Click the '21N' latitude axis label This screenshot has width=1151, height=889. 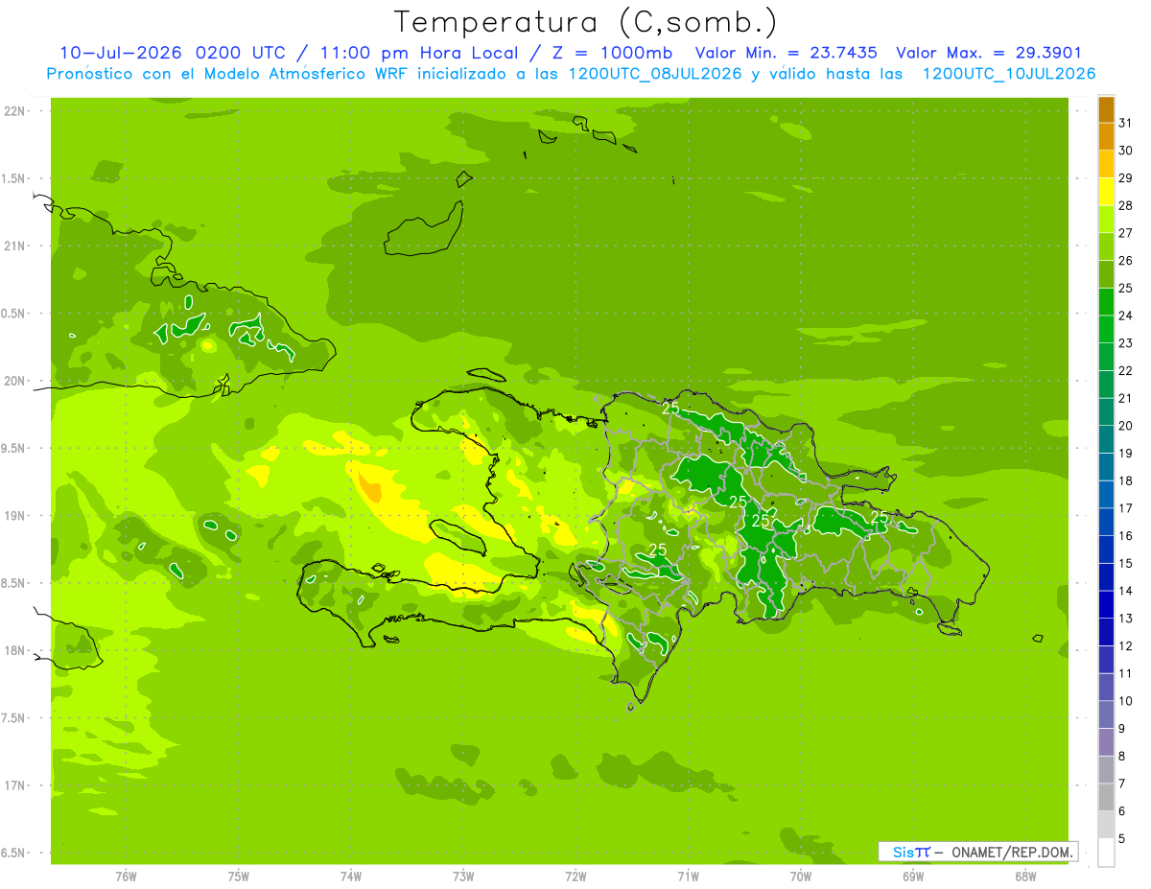tap(15, 246)
